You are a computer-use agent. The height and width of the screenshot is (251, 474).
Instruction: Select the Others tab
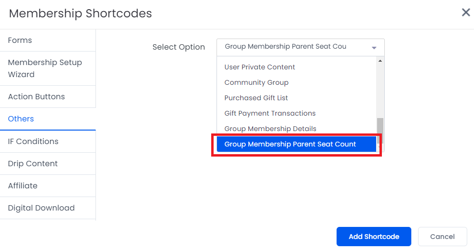pyautogui.click(x=21, y=119)
